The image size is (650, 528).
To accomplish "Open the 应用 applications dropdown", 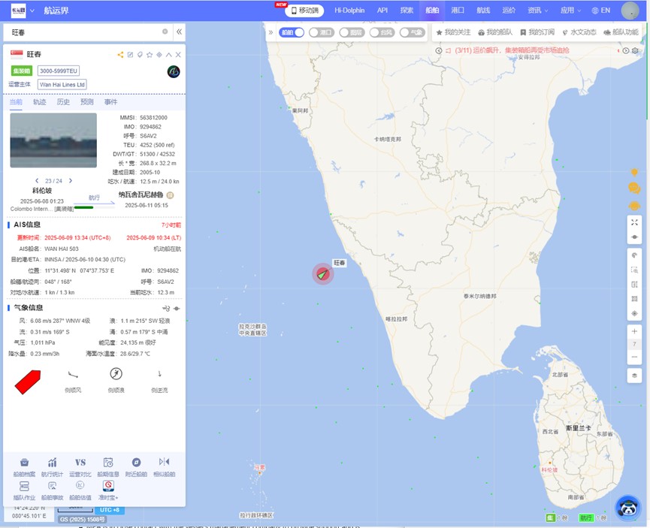I will 570,11.
